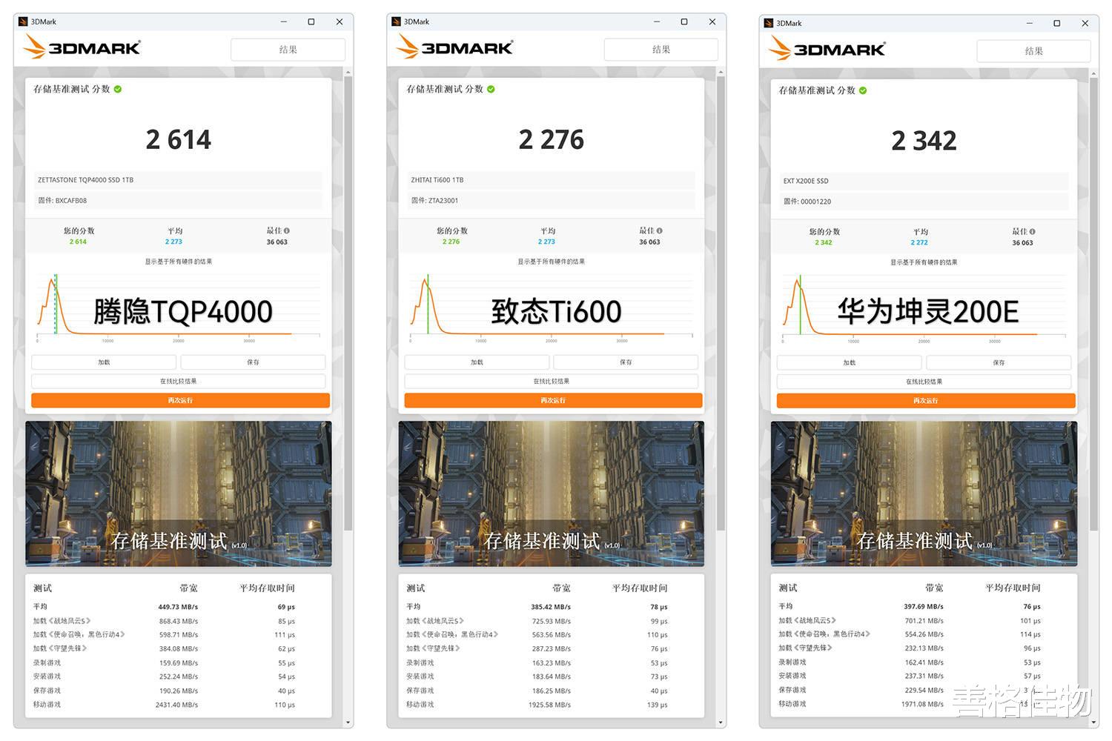Viewport: 1112px width, 741px height.
Task: Click the title bar app icon of the TQP4000 window
Action: (24, 21)
